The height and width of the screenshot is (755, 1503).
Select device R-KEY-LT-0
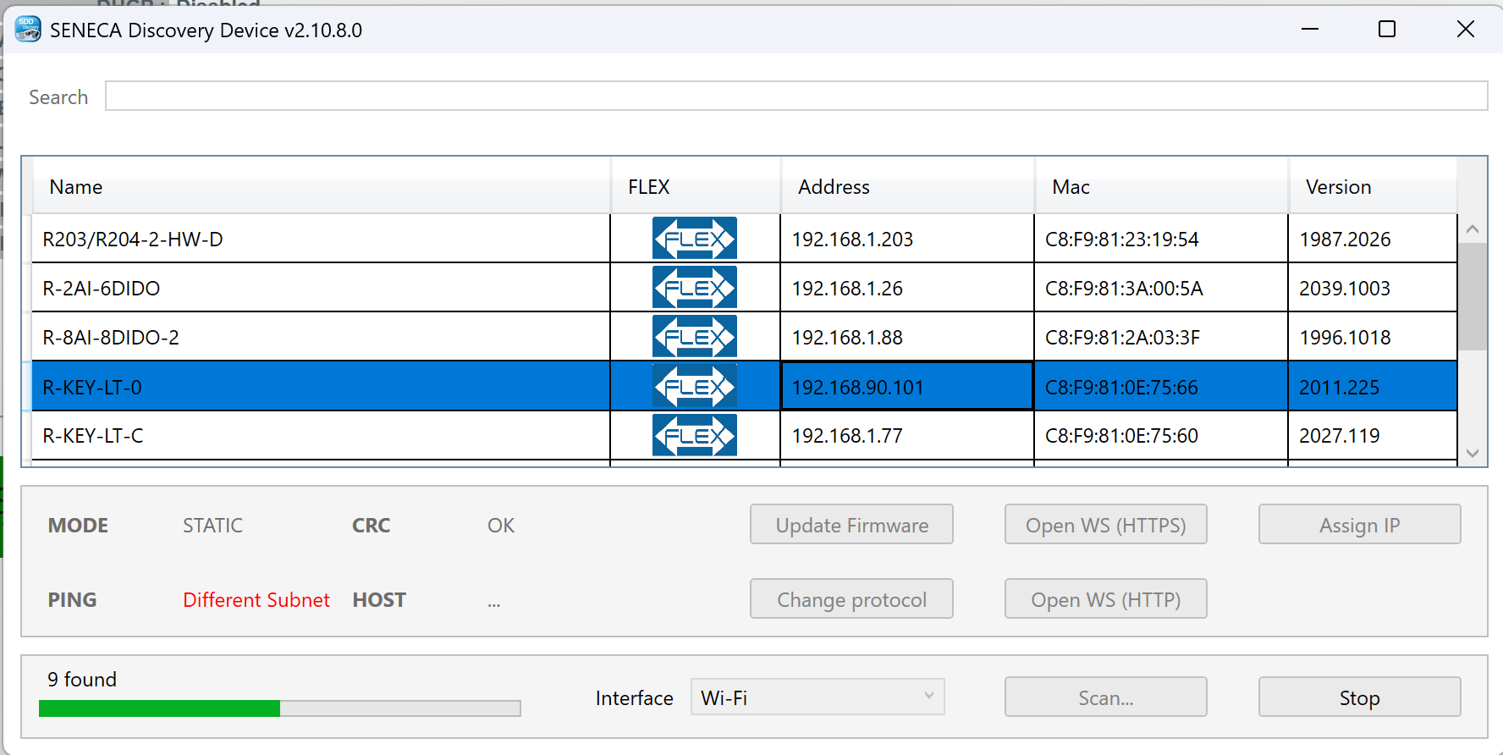[x=321, y=387]
